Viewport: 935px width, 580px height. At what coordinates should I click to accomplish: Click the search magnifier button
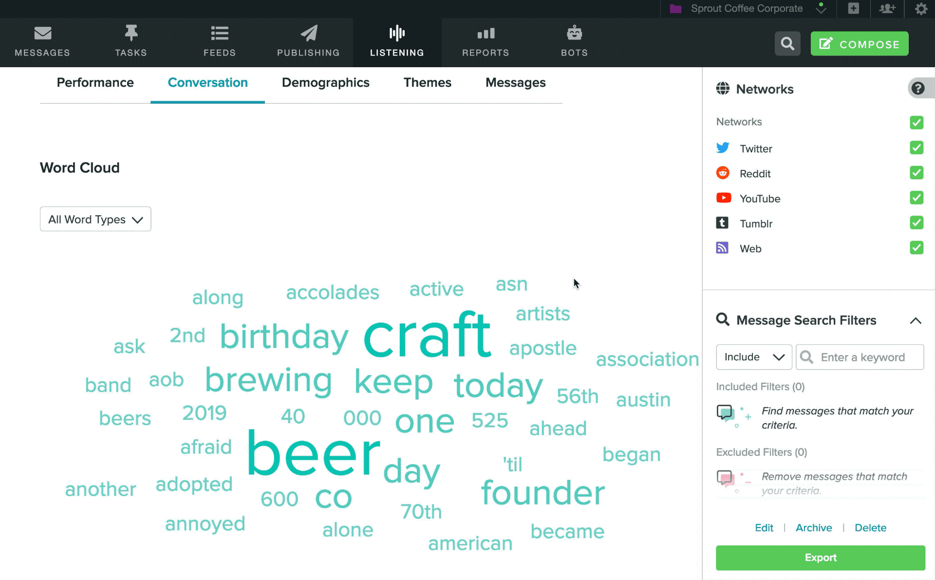coord(787,44)
